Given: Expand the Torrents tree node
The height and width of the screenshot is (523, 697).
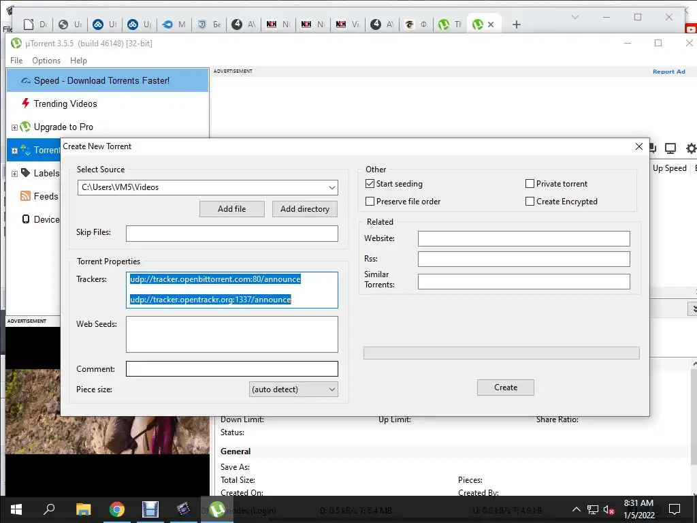Looking at the screenshot, I should point(14,150).
